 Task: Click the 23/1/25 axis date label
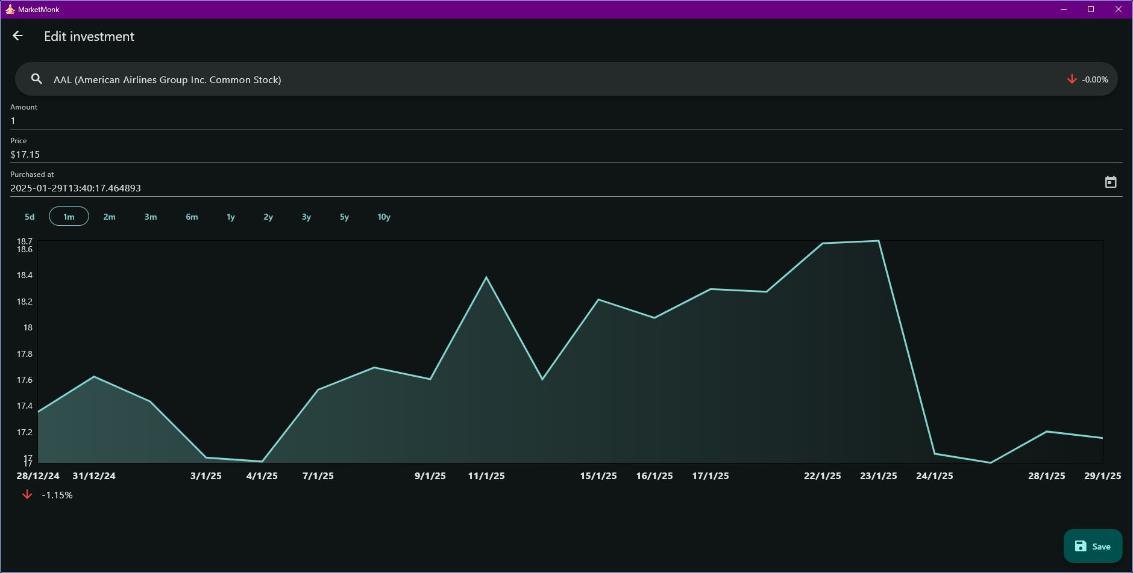tap(879, 475)
